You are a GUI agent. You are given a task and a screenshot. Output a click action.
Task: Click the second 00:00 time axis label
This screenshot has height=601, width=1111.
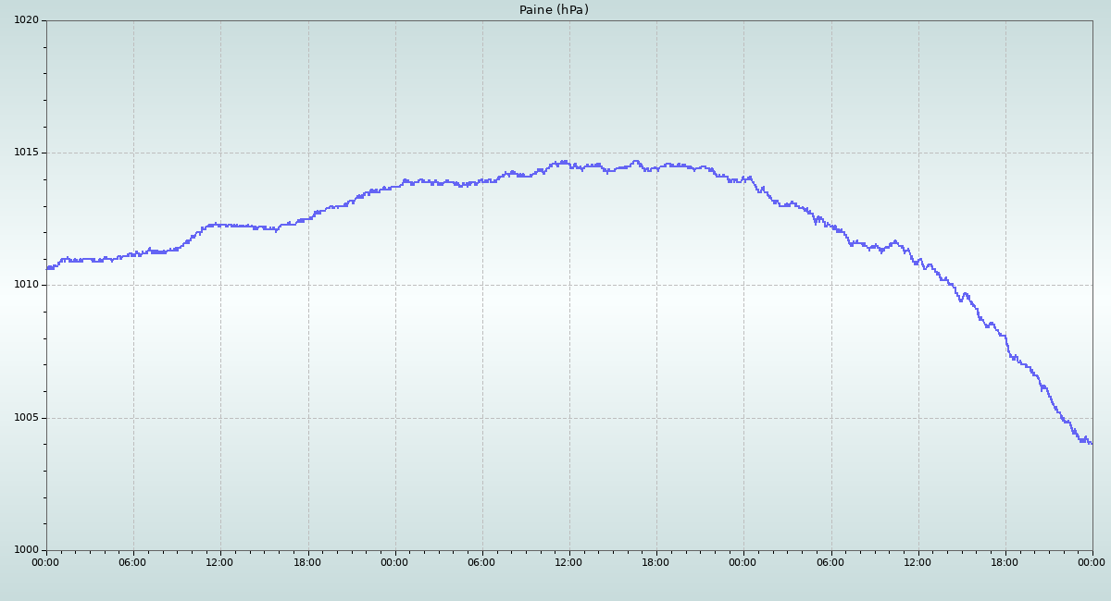(x=394, y=562)
